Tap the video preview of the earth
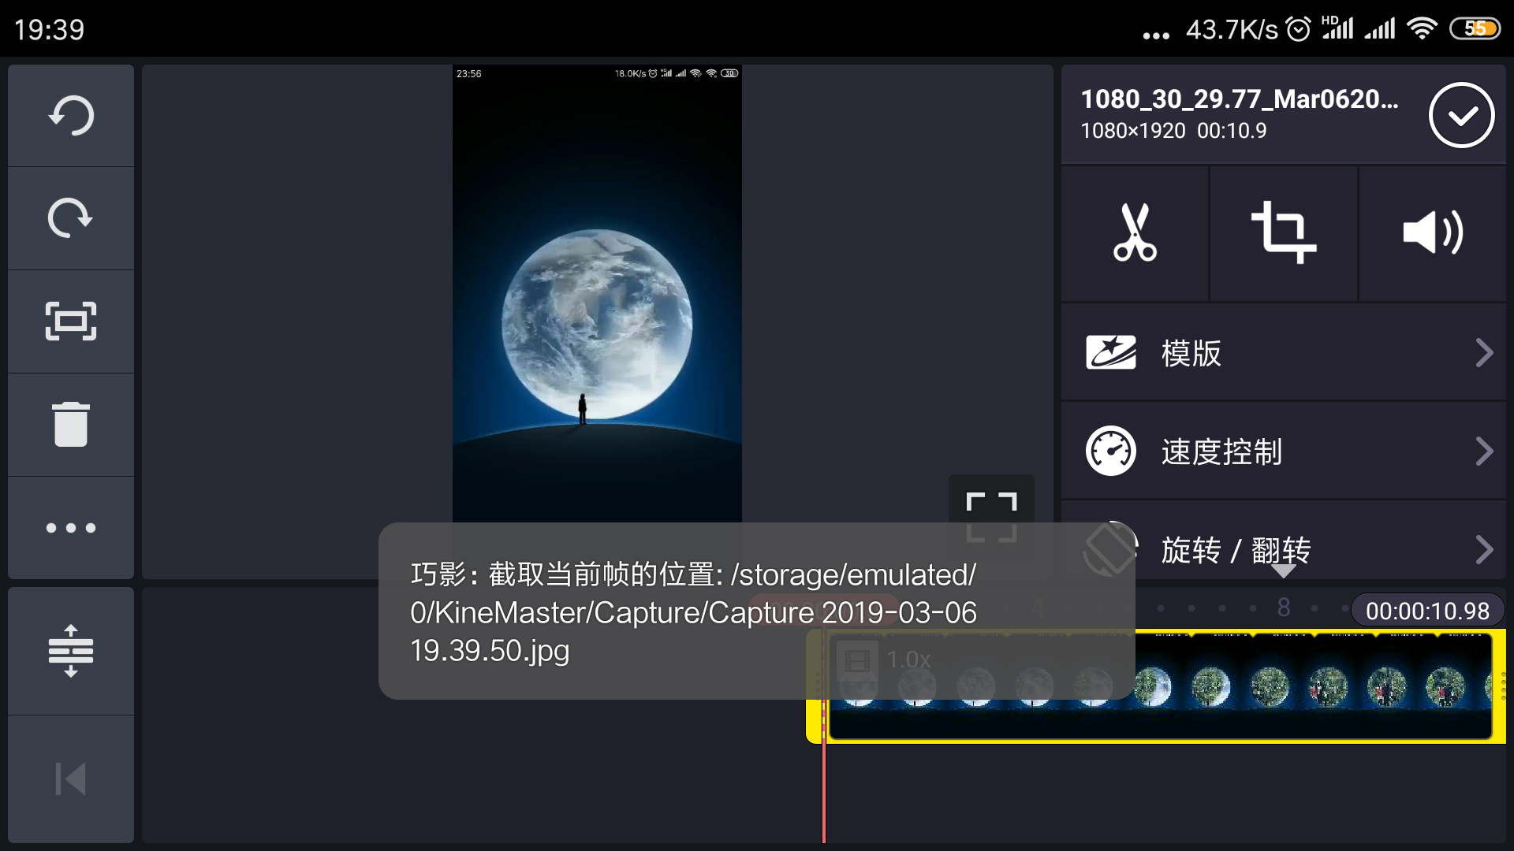 point(597,293)
